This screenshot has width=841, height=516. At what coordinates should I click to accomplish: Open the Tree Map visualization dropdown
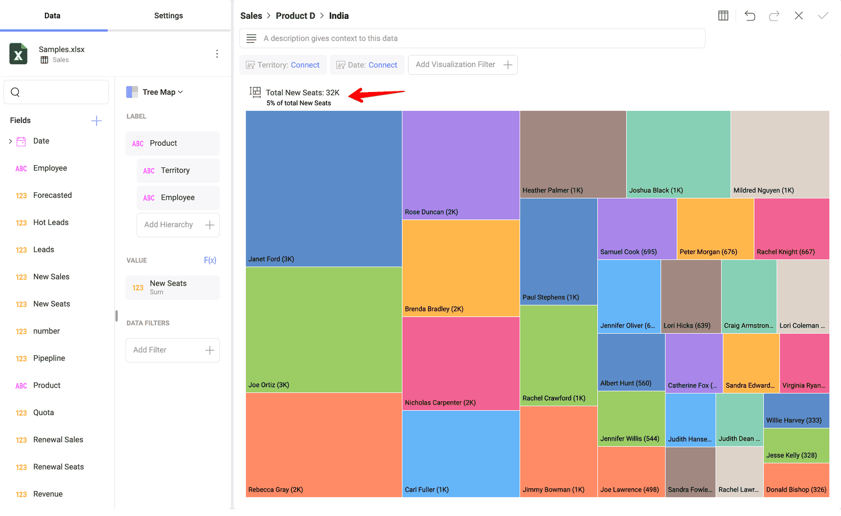pyautogui.click(x=155, y=92)
